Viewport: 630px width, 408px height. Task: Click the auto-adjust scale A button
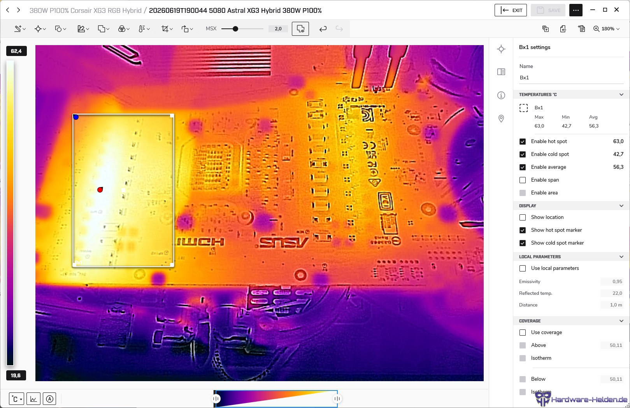tap(49, 399)
